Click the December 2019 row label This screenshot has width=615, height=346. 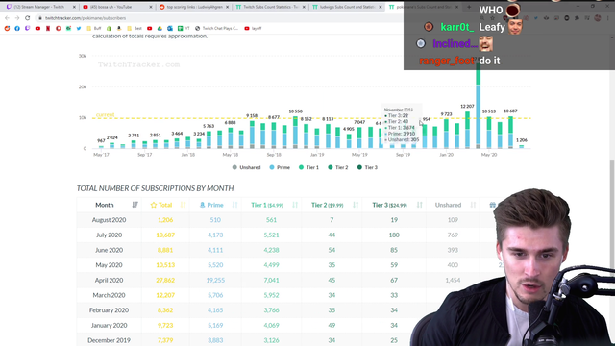(109, 340)
